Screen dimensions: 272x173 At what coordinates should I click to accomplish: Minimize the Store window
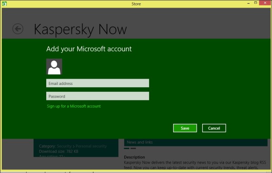tap(248, 3)
